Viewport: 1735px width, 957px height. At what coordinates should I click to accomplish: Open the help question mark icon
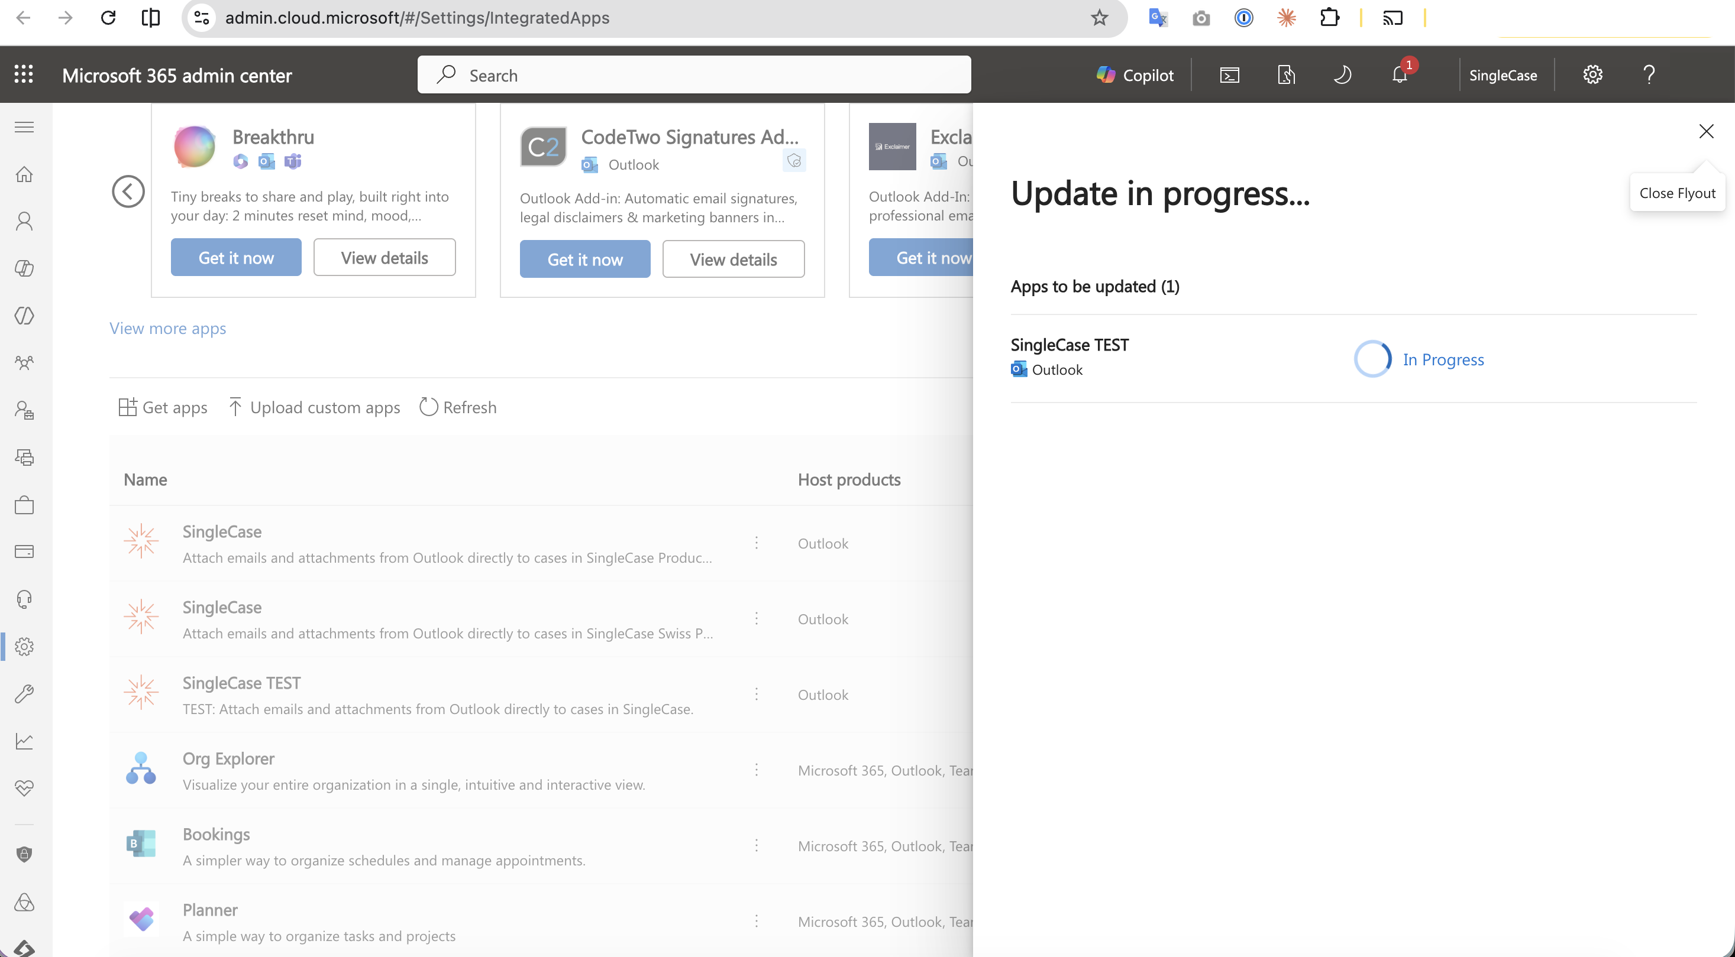coord(1649,74)
